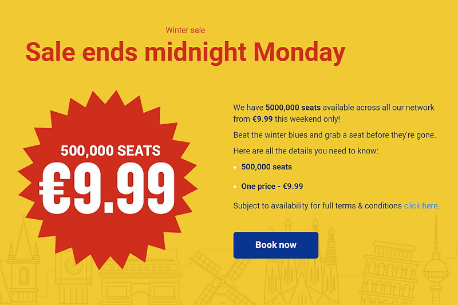Click the Big Ben clock face illustration
Screen dimensions: 458x305
[x=74, y=266]
